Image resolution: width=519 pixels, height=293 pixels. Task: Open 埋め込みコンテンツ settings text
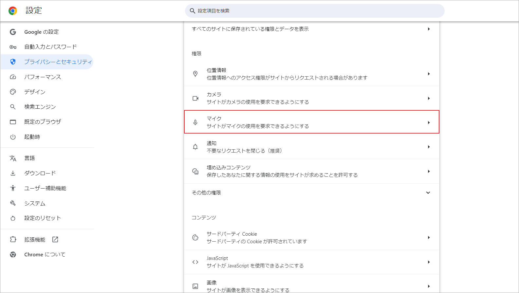point(282,171)
